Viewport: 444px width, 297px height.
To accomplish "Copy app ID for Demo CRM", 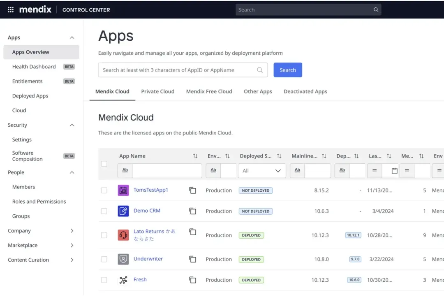I will (192, 211).
